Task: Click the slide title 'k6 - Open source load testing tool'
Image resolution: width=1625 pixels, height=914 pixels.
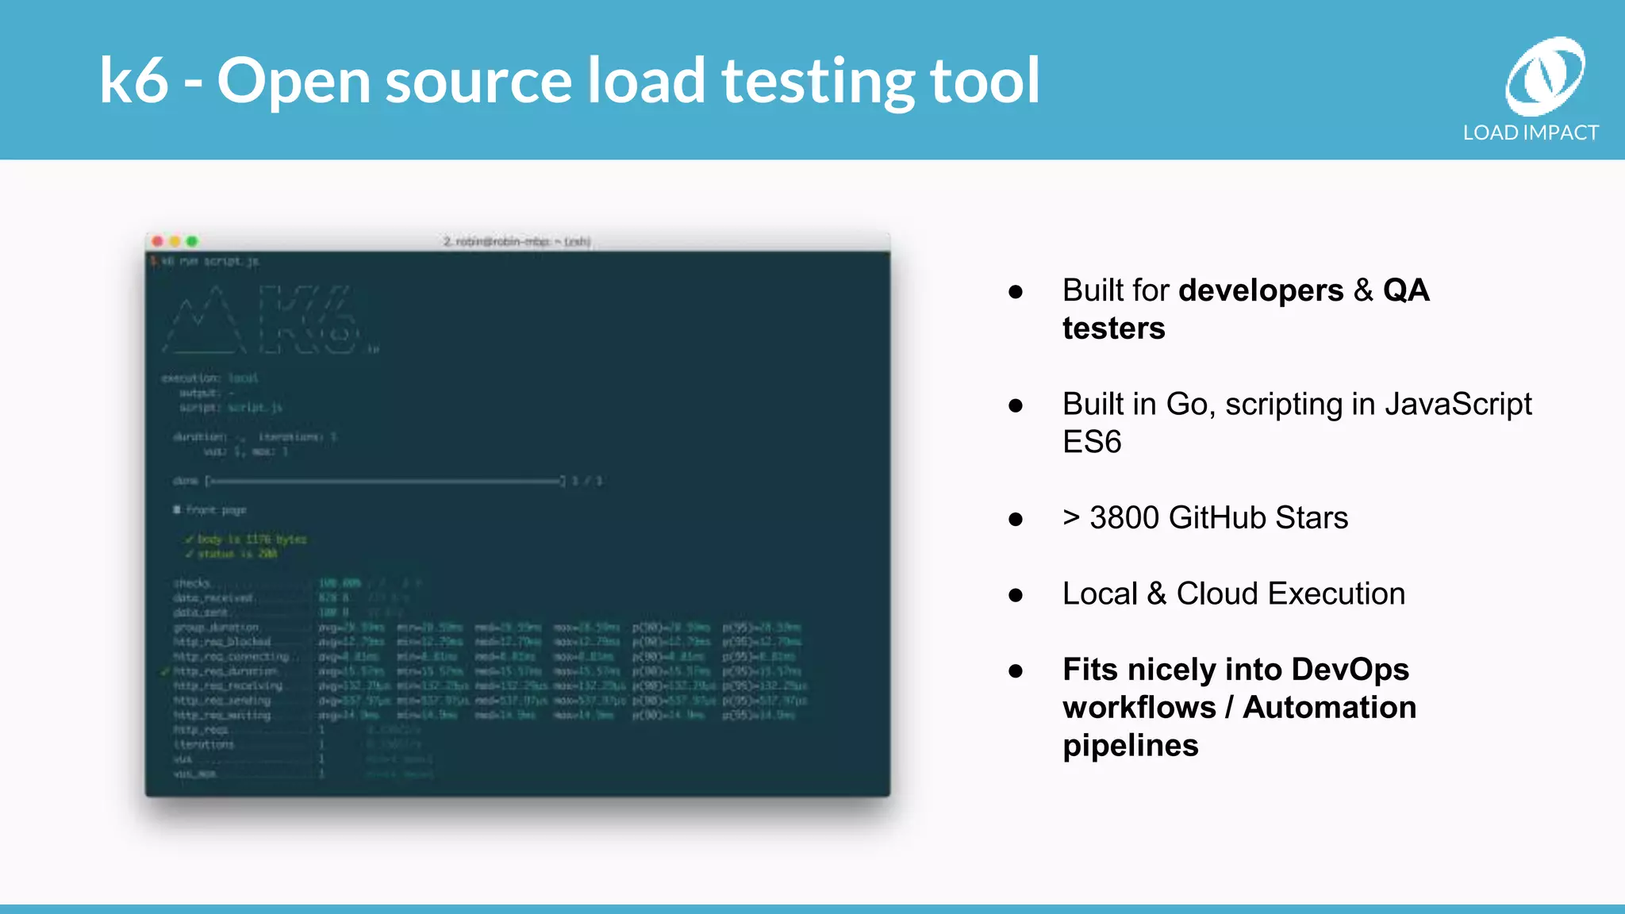Action: coord(569,80)
